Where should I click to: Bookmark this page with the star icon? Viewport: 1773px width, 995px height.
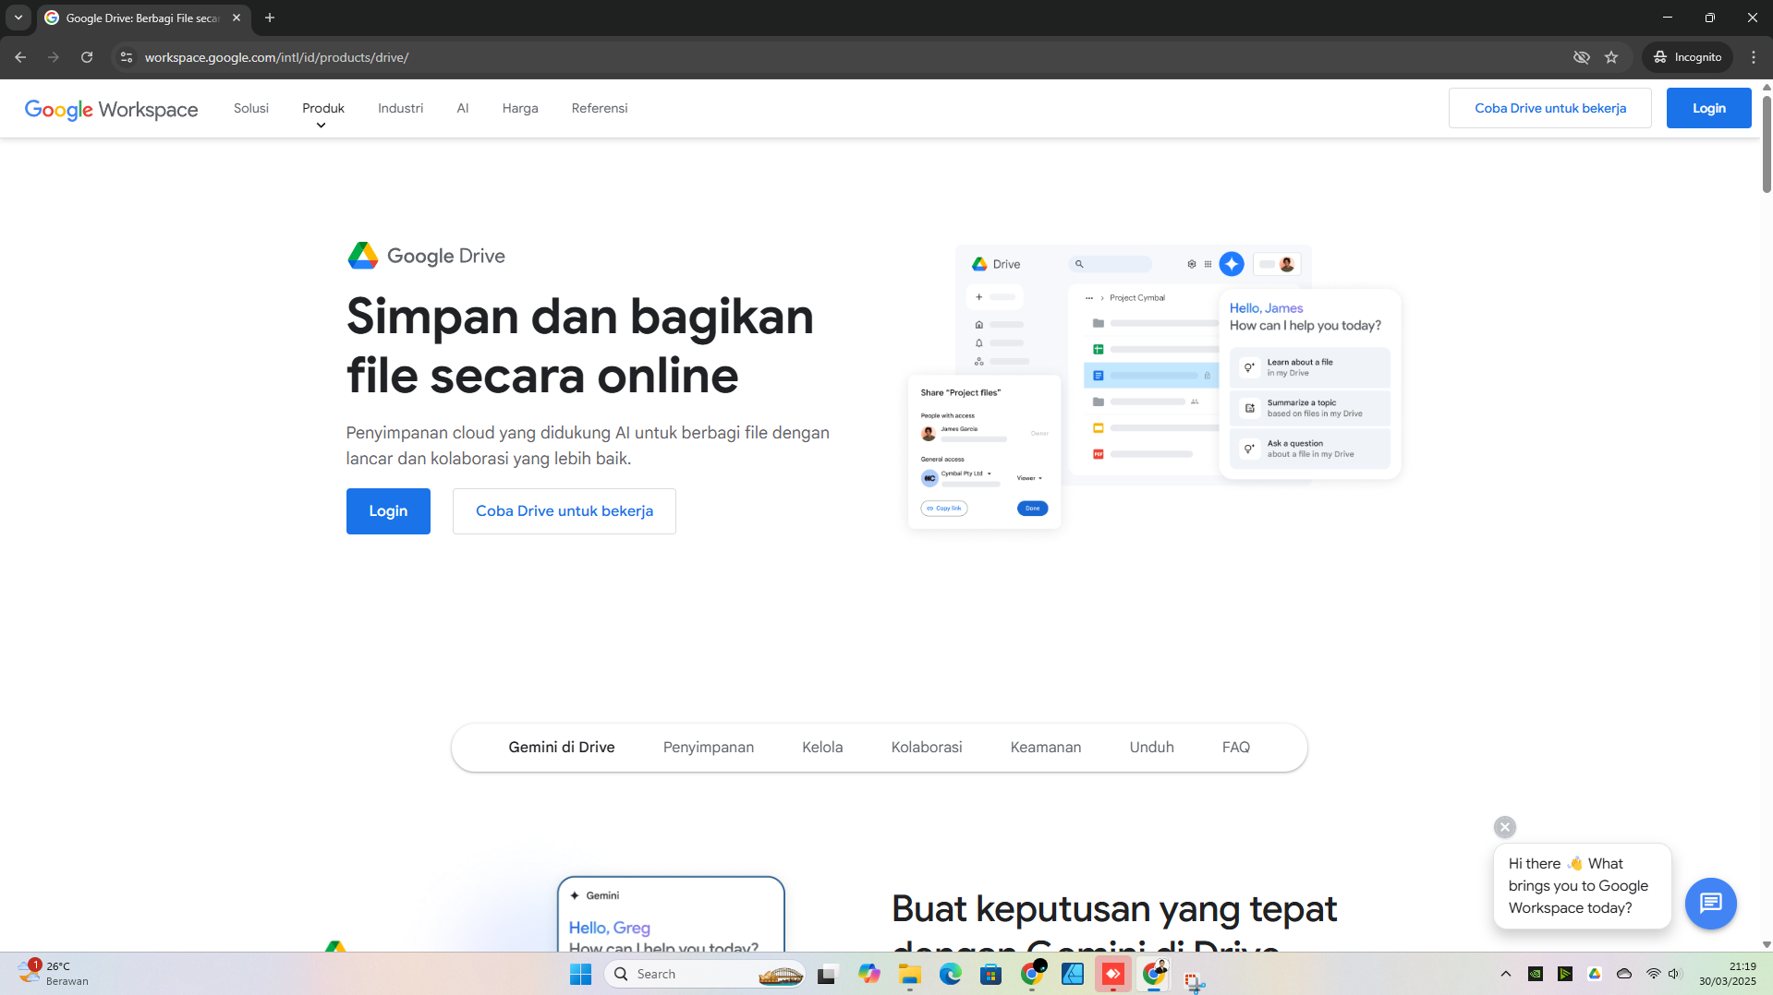point(1611,57)
